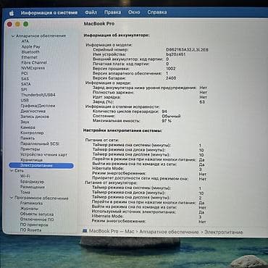Click Электропитание in the path bar
Image resolution: width=268 pixels, height=268 pixels.
pos(223,232)
